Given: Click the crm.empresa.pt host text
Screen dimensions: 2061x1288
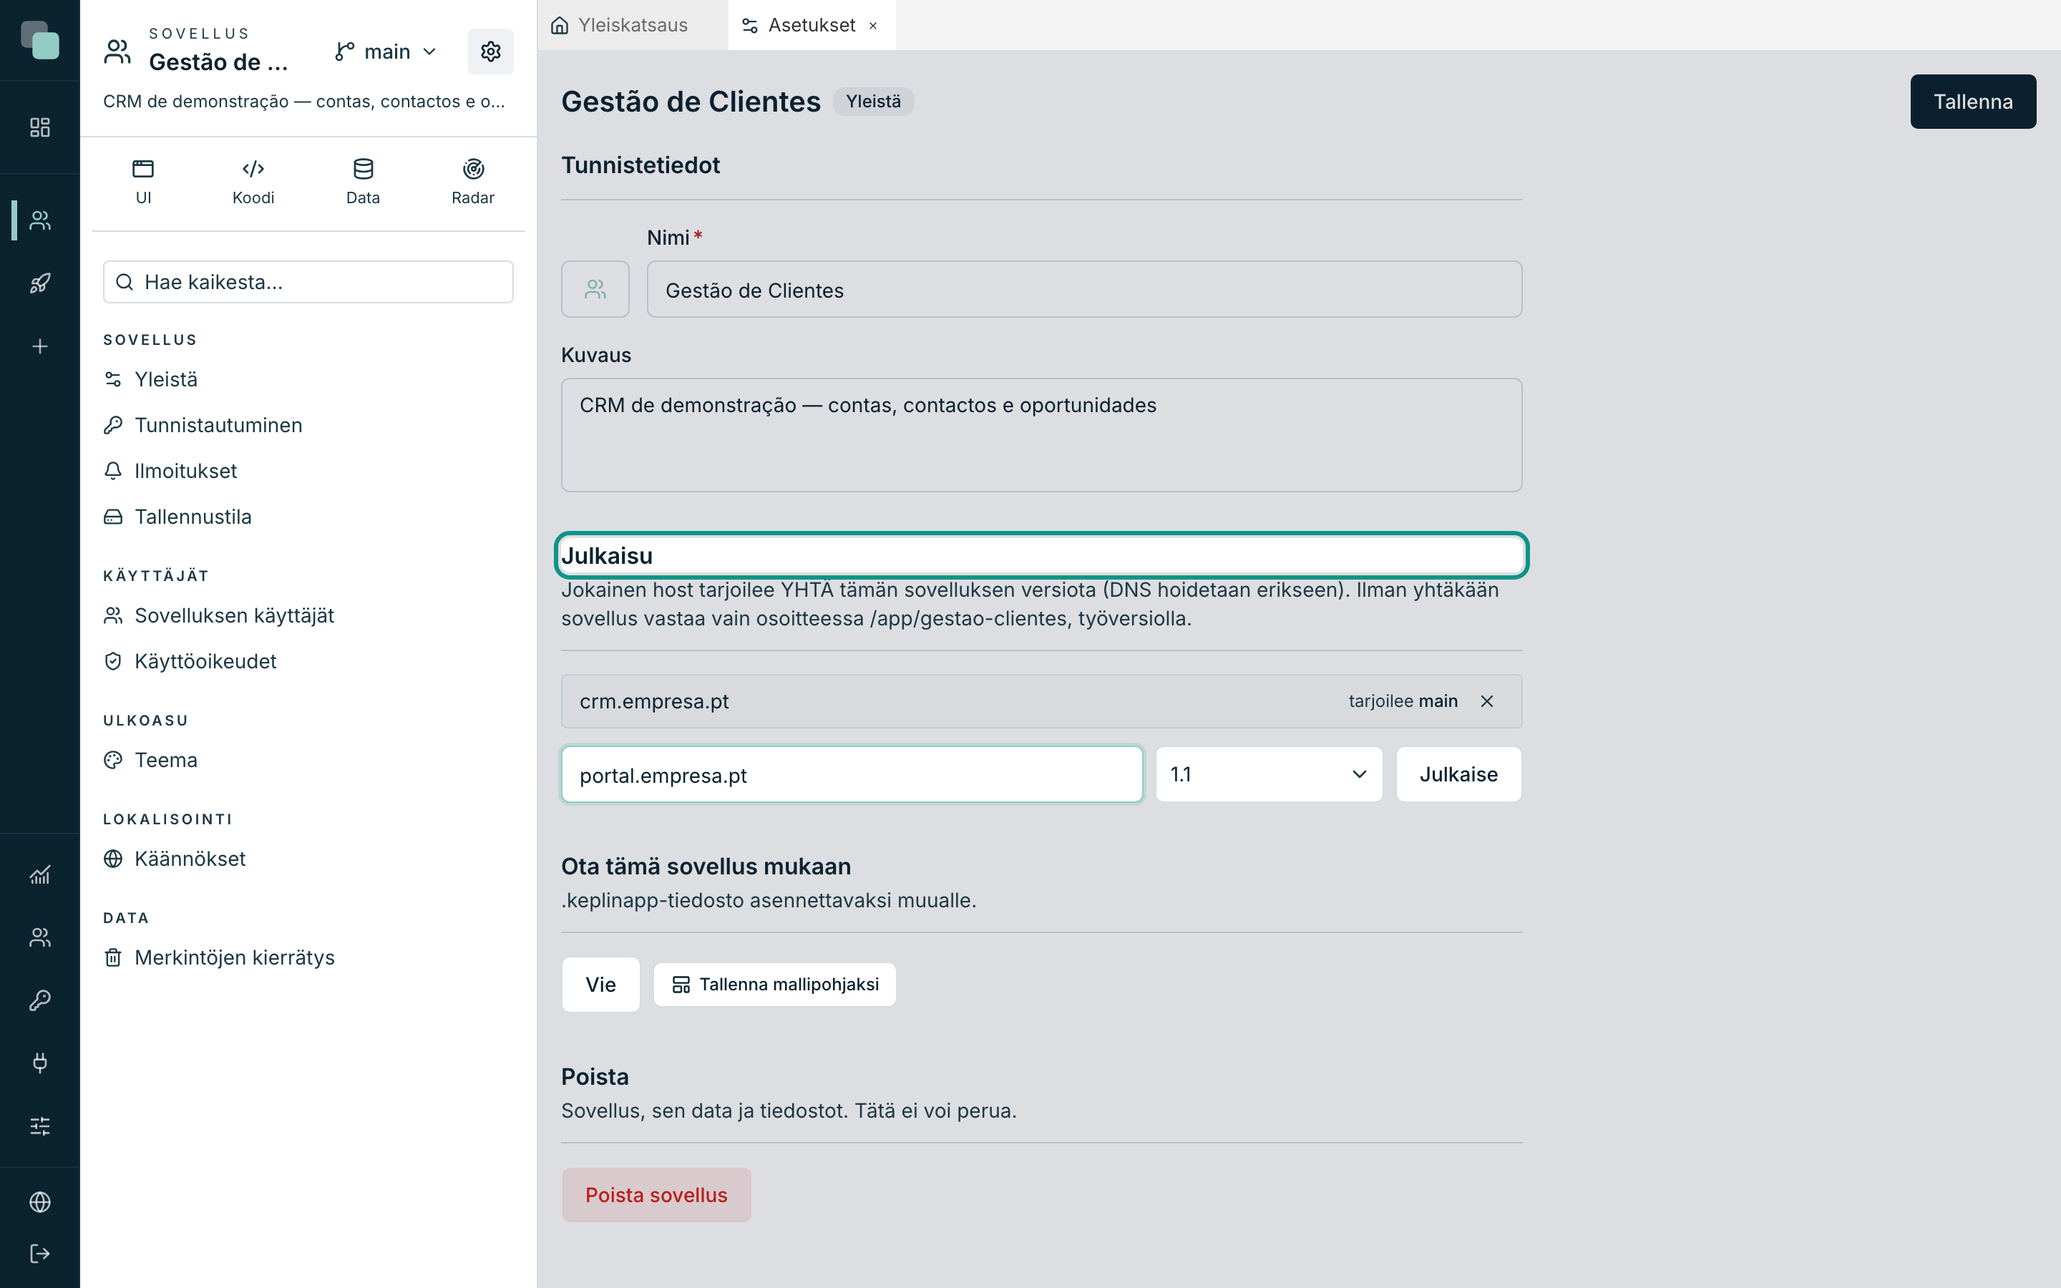Looking at the screenshot, I should [x=654, y=702].
